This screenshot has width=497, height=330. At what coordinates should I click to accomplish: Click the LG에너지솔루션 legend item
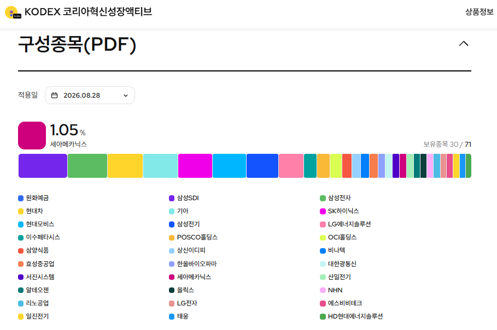tap(346, 224)
